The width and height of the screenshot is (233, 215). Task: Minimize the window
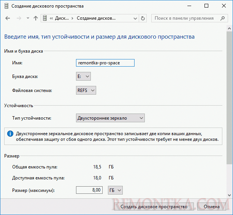189,6
